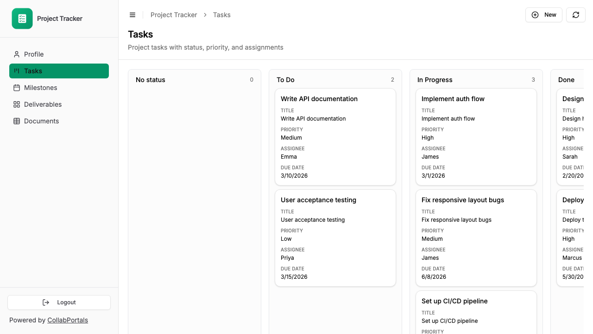Click assignee Priya on acceptance testing card
The height and width of the screenshot is (334, 593).
[x=287, y=258]
